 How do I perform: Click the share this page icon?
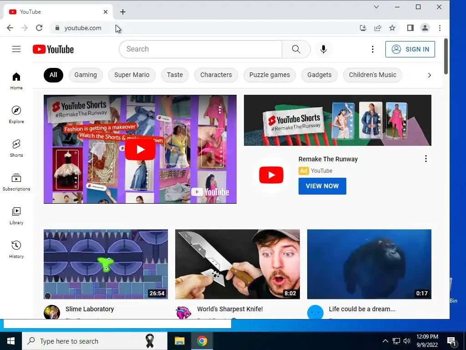378,28
